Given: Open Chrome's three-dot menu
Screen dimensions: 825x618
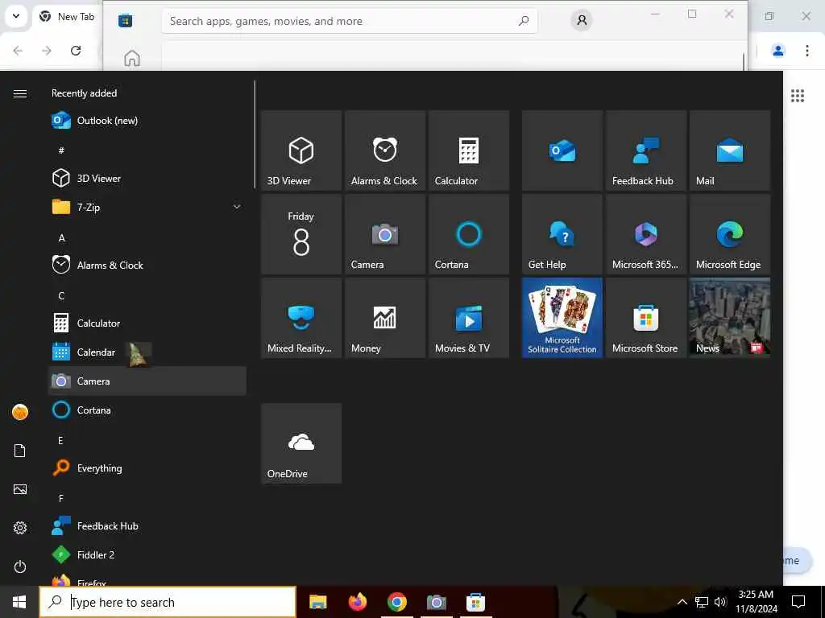Looking at the screenshot, I should coord(807,51).
